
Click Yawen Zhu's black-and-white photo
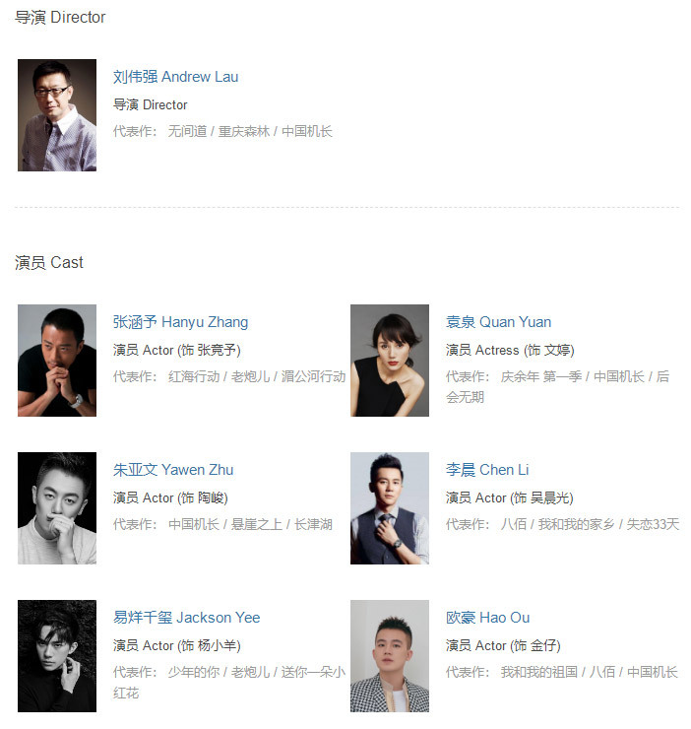[x=57, y=508]
